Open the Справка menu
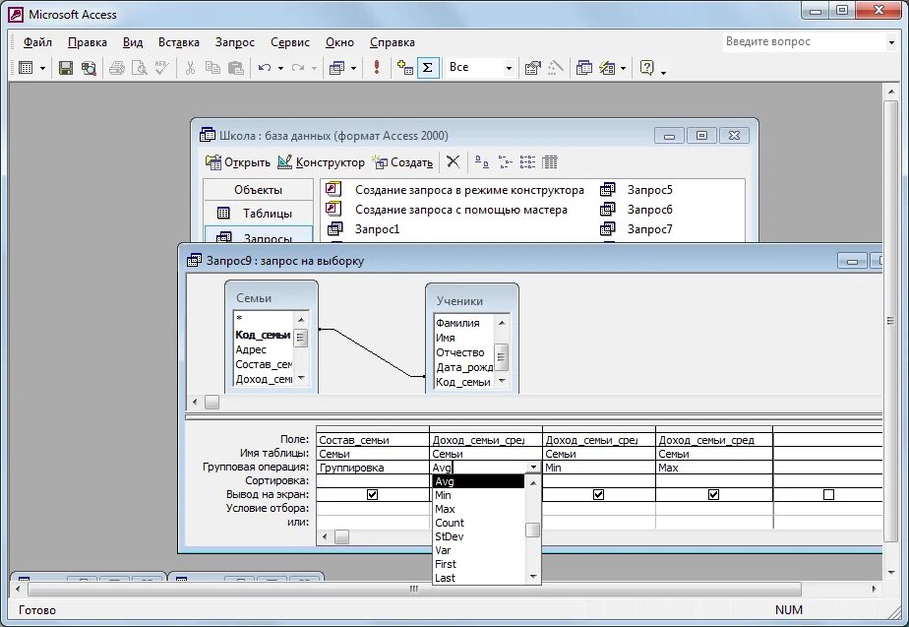Image resolution: width=909 pixels, height=627 pixels. (x=393, y=42)
